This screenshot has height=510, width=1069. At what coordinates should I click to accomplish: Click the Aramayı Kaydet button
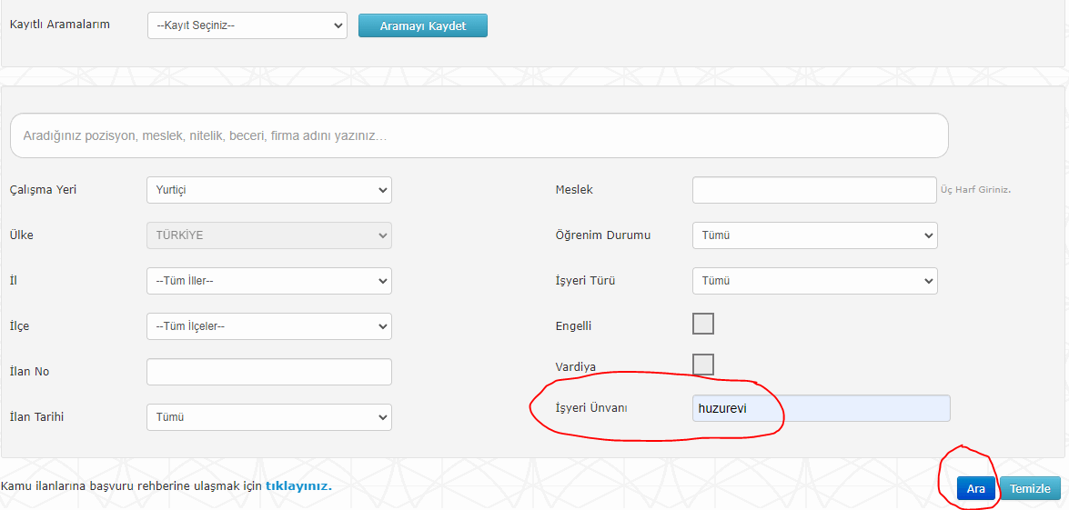pyautogui.click(x=423, y=25)
